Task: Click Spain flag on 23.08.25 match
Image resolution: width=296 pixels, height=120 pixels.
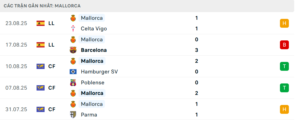Action: [40, 23]
